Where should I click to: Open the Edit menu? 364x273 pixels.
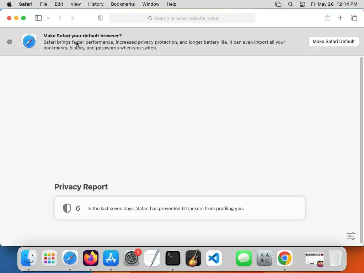click(x=59, y=4)
